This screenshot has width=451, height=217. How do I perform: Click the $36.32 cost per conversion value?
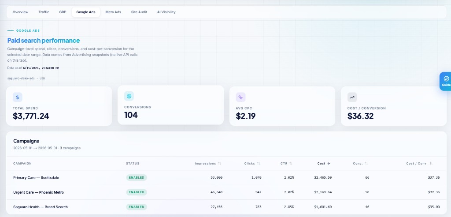[360, 116]
